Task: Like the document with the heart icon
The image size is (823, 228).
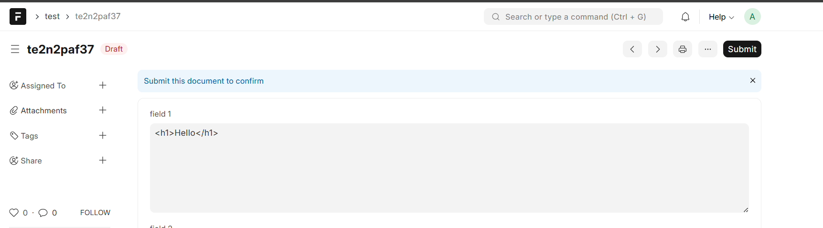Action: tap(14, 213)
